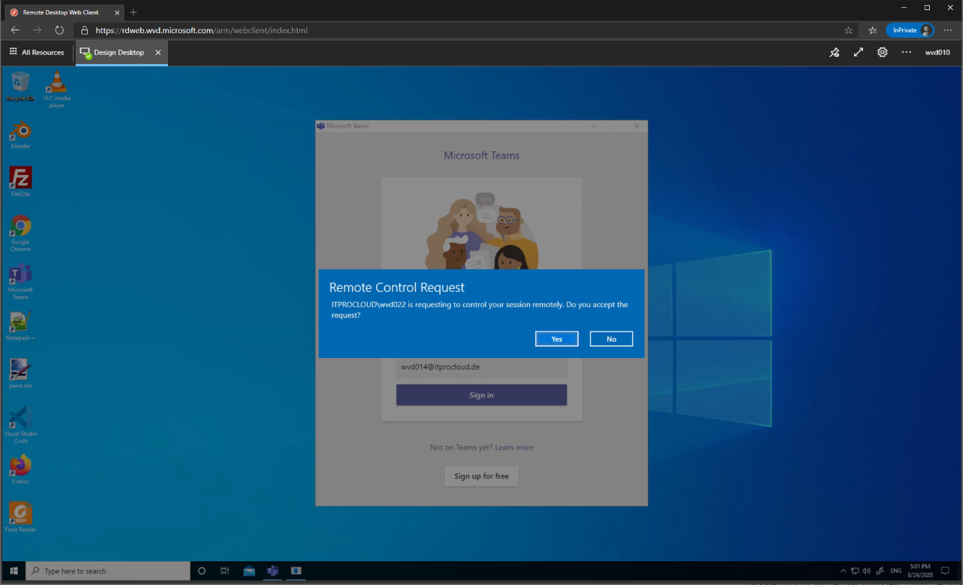
Task: Click the remote Windows Start button
Action: tap(13, 571)
